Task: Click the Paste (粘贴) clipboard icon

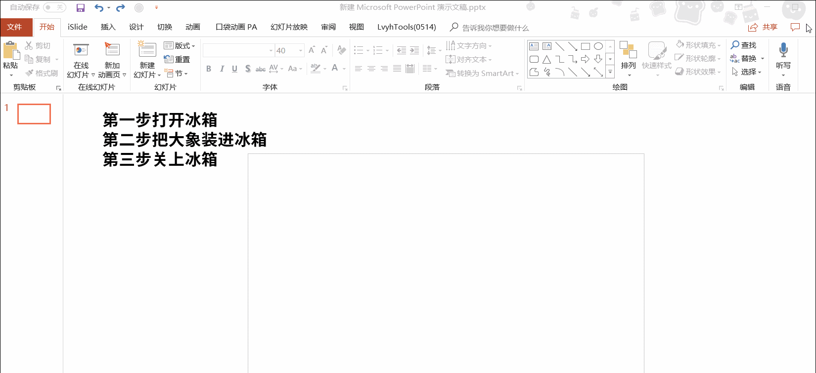Action: pos(10,51)
